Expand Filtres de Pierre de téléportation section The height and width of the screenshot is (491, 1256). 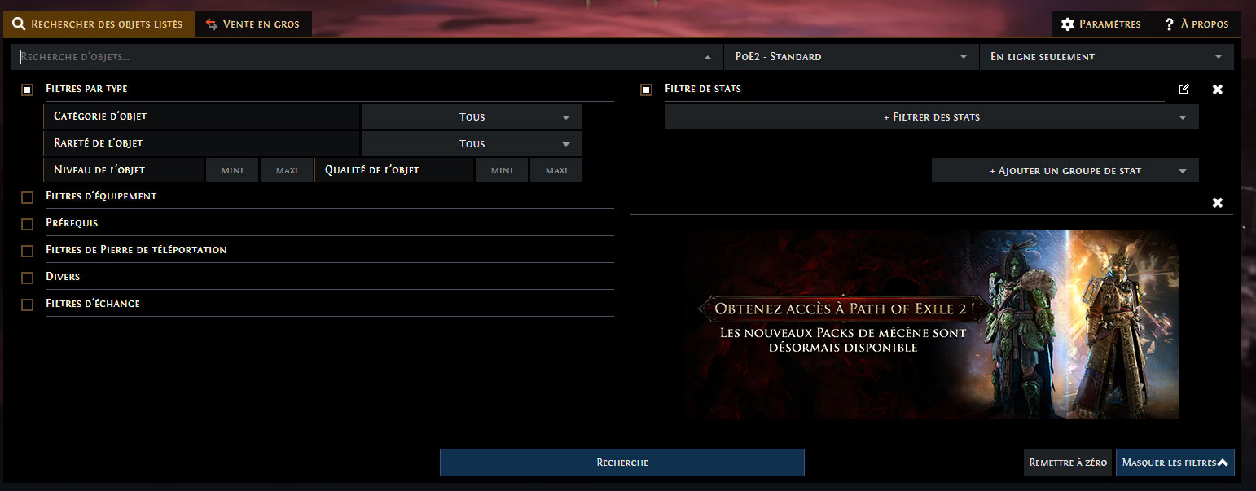point(330,250)
